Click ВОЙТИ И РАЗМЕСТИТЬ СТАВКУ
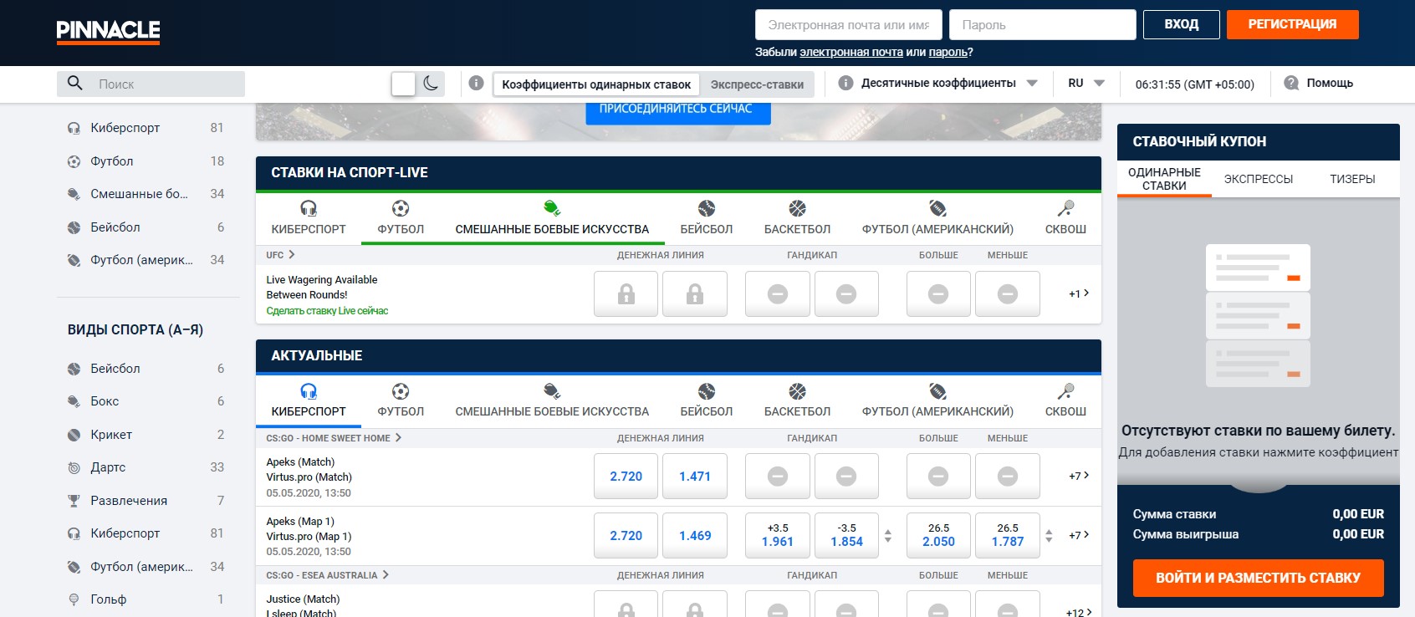This screenshot has width=1415, height=617. [x=1258, y=578]
